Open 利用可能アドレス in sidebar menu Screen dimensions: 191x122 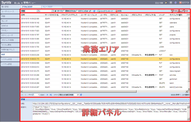(10, 50)
